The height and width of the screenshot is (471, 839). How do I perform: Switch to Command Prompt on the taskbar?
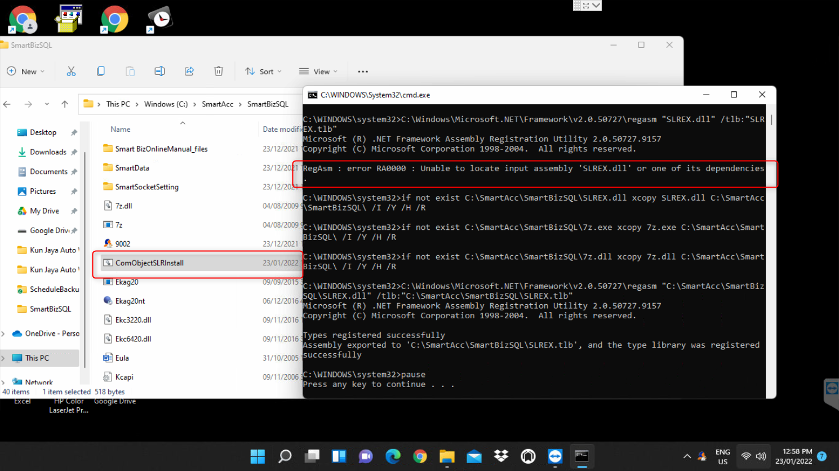(x=582, y=456)
